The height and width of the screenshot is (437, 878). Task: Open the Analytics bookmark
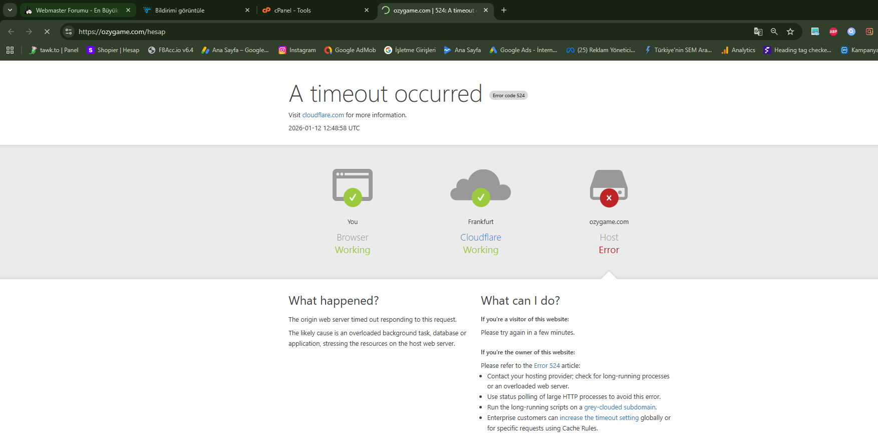pyautogui.click(x=738, y=50)
